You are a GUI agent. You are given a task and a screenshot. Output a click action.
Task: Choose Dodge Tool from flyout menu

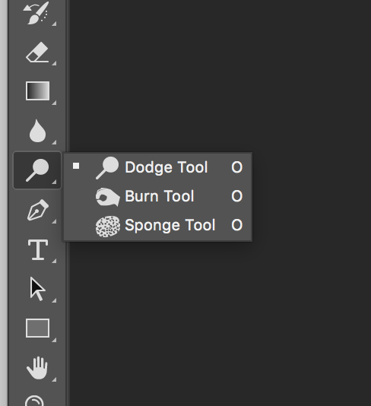click(158, 167)
